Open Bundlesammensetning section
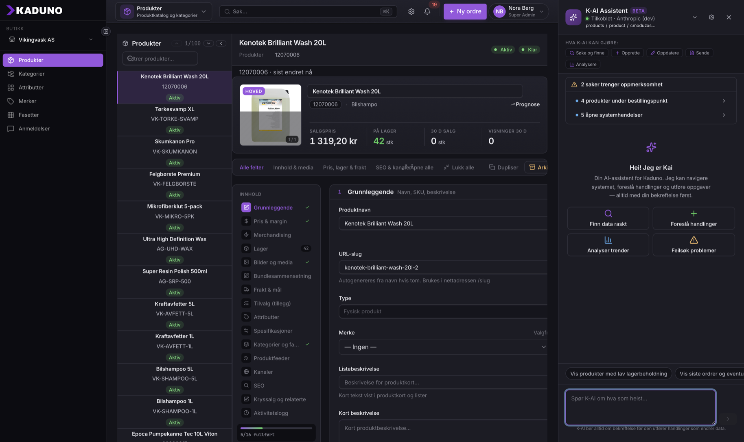The width and height of the screenshot is (744, 442). (x=276, y=276)
